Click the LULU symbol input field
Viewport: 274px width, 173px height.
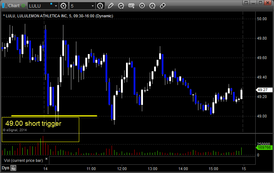[41, 6]
